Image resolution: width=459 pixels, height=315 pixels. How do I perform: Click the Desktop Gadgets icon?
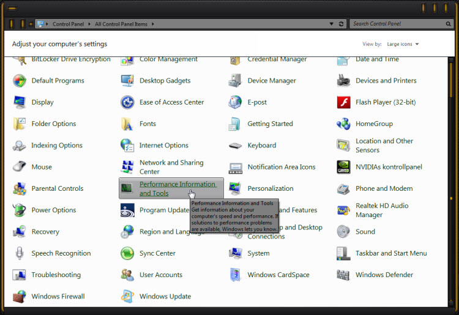coord(127,81)
